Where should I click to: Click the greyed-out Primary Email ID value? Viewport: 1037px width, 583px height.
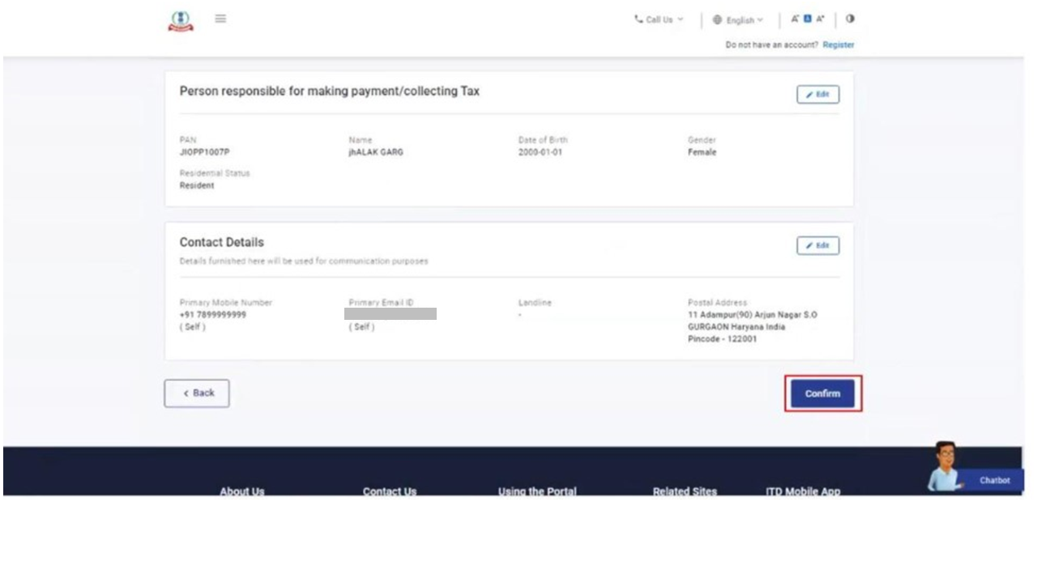point(390,314)
